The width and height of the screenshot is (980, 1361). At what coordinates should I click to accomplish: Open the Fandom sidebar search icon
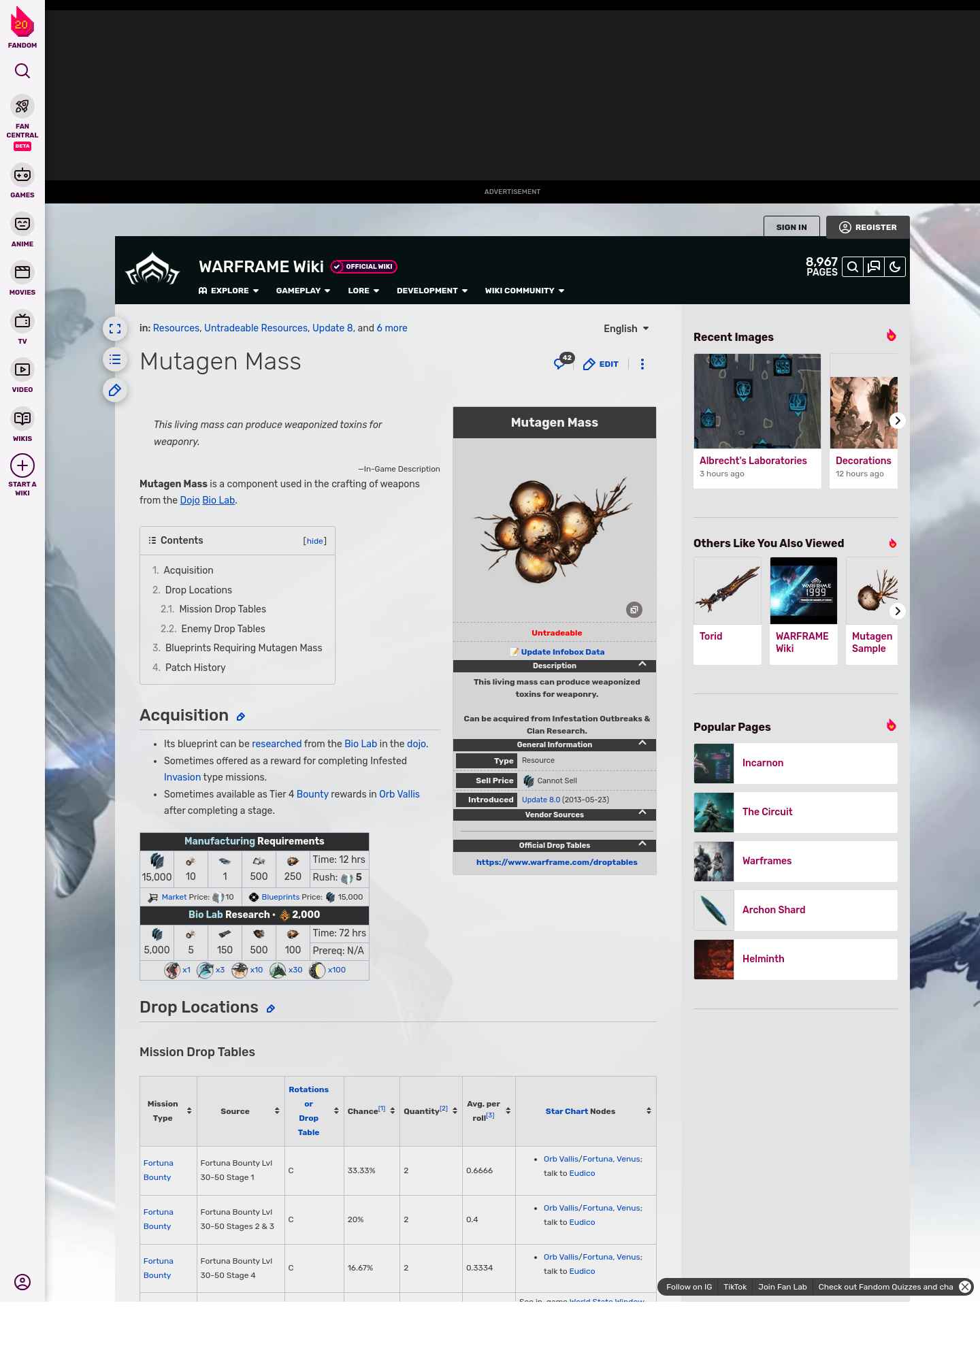(22, 71)
